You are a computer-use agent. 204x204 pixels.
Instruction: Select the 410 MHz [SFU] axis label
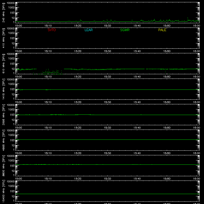pos(4,38)
